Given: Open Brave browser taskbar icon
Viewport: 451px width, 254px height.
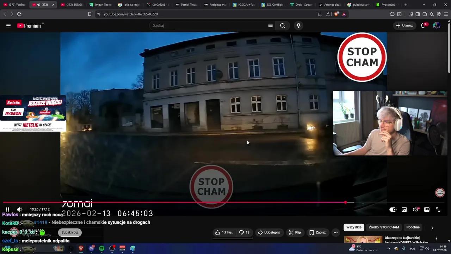Looking at the screenshot, I should pos(81,248).
